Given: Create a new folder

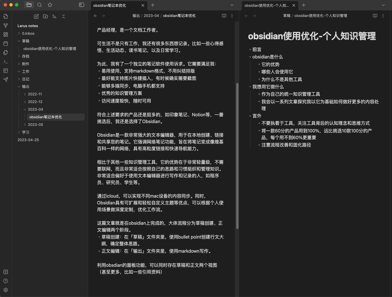Looking at the screenshot, I should (45, 16).
